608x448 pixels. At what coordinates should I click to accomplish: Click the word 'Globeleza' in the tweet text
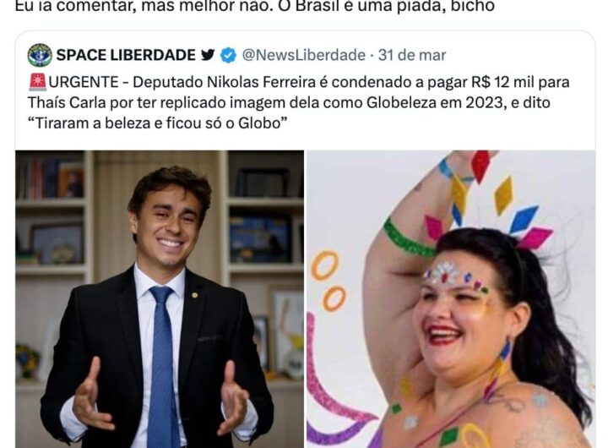401,102
